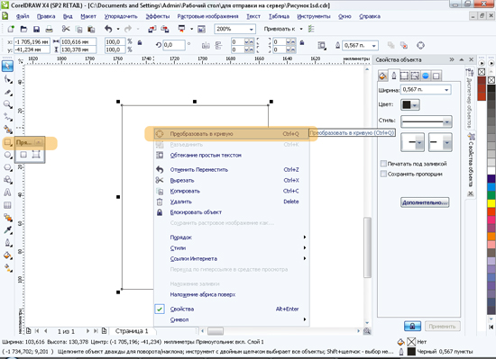Image resolution: width=496 pixels, height=359 pixels.
Task: Click the Export icon in the toolbar
Action: [165, 30]
